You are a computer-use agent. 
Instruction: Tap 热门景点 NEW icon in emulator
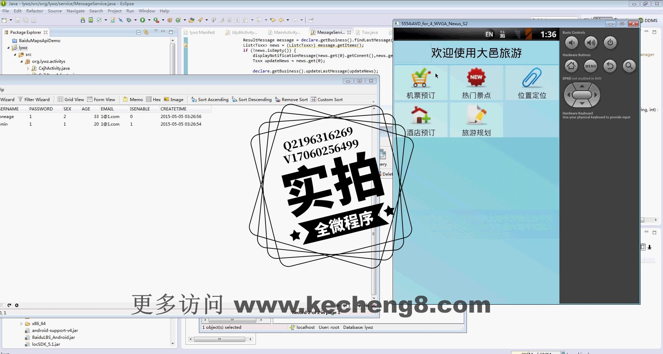[476, 83]
